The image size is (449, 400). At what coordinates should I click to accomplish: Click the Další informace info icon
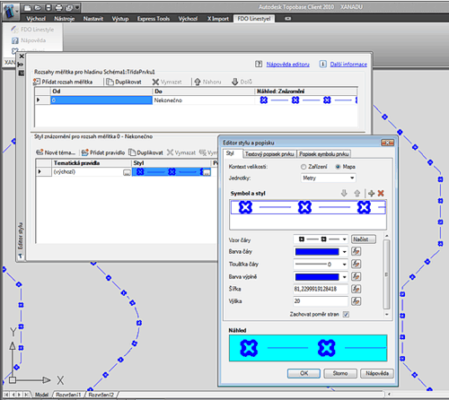(x=322, y=64)
